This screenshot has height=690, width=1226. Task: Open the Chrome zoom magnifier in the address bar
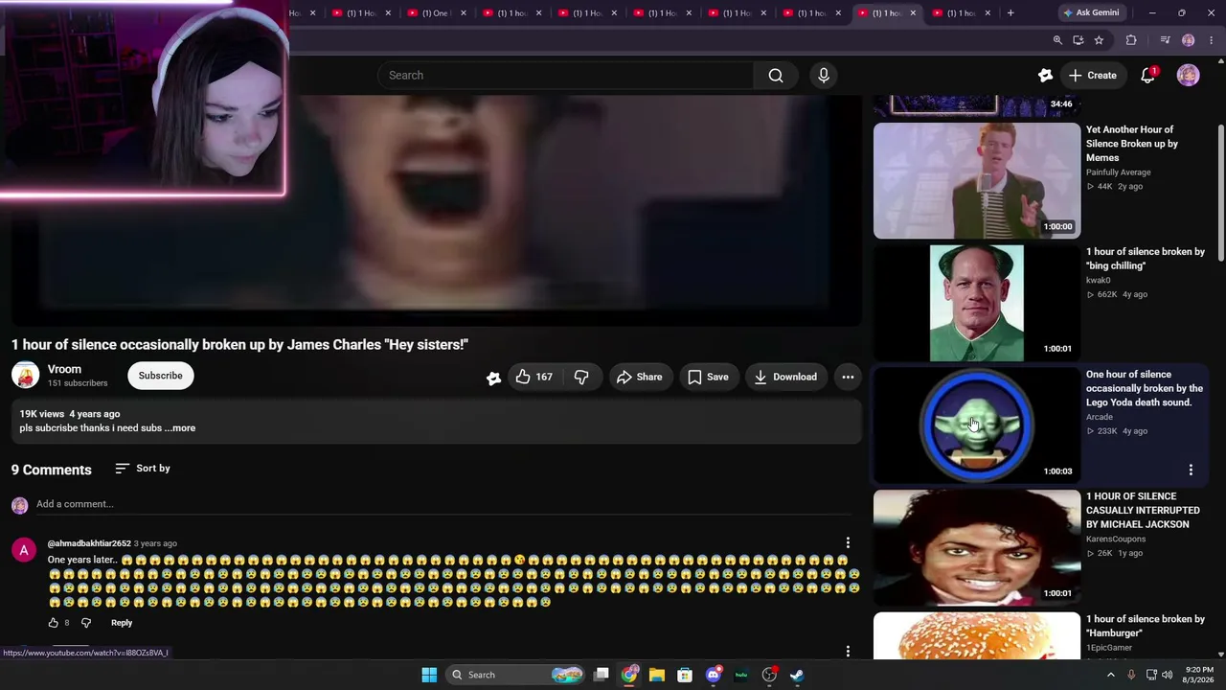[1057, 40]
